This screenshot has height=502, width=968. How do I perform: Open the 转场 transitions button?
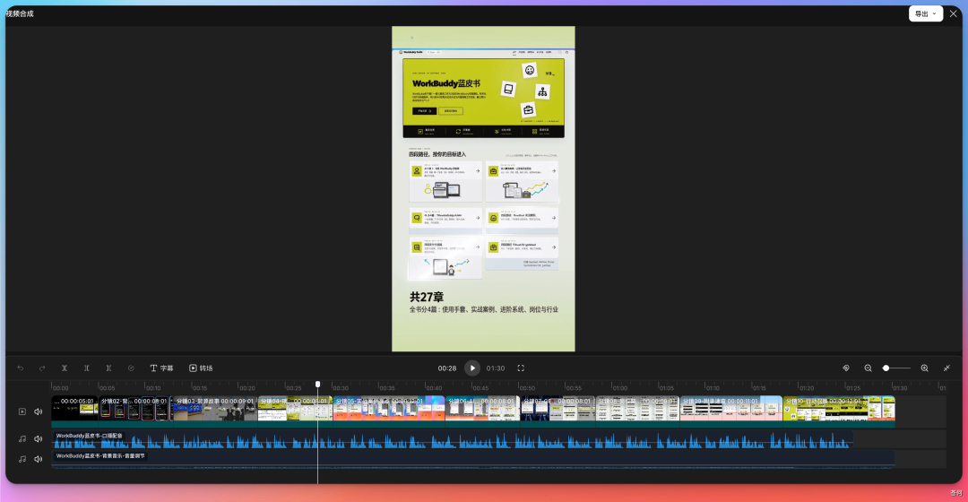(x=201, y=368)
